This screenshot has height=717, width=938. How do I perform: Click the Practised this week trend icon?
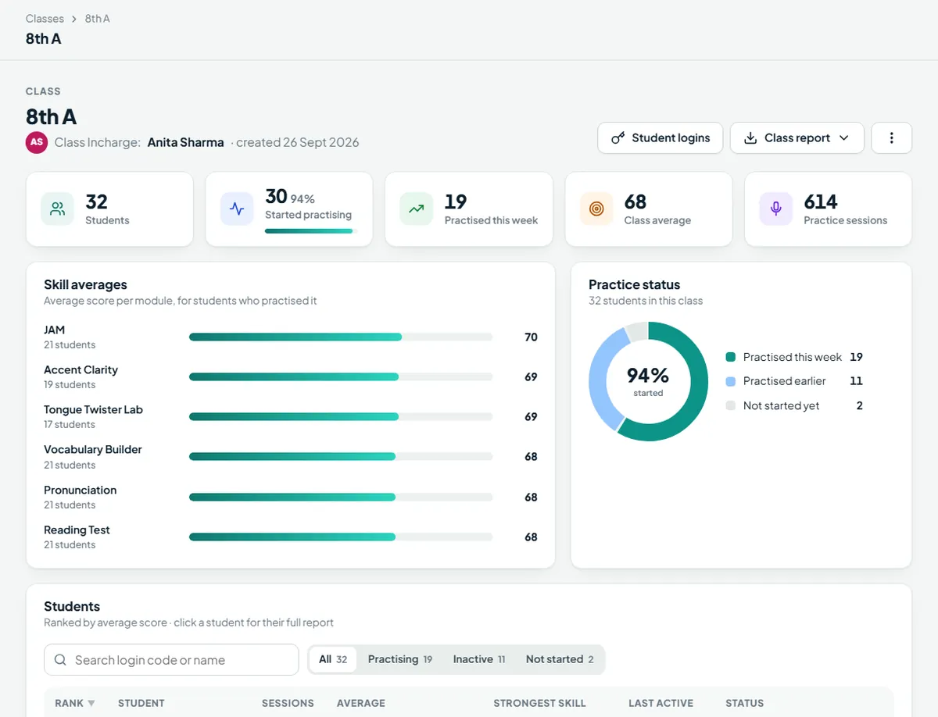[x=417, y=209]
